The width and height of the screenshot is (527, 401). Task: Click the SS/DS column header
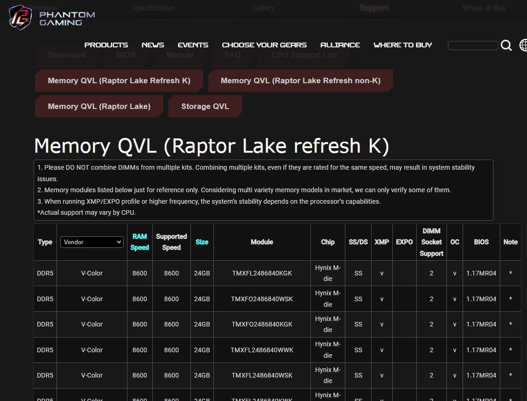point(358,242)
